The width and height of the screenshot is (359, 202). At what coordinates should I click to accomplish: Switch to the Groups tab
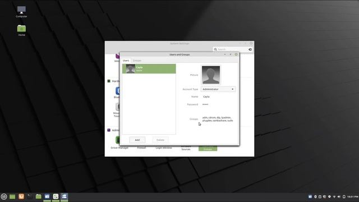(137, 61)
